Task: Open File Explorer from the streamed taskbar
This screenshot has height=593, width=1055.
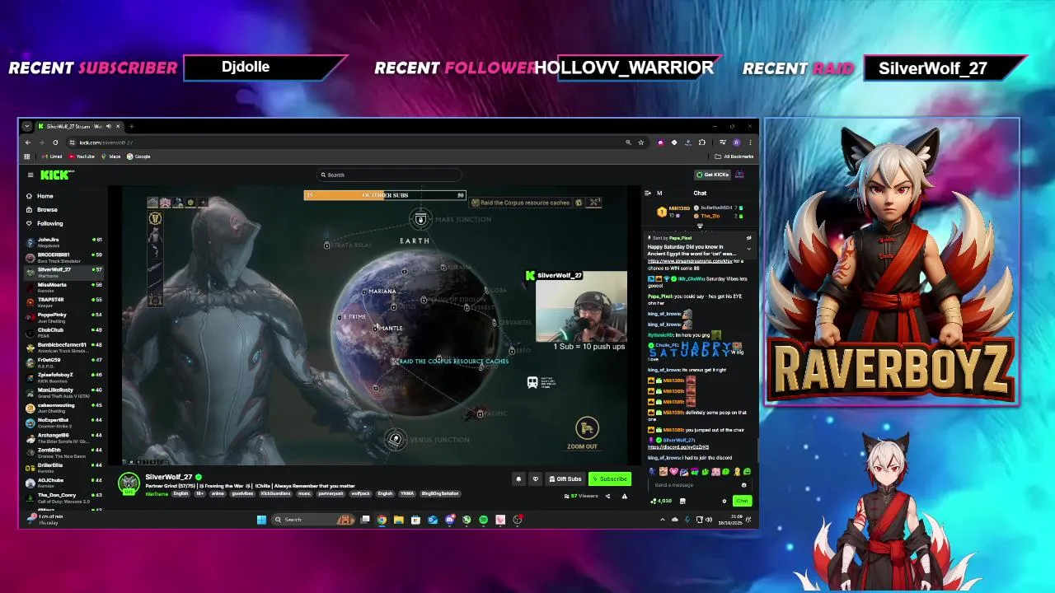Action: point(398,520)
